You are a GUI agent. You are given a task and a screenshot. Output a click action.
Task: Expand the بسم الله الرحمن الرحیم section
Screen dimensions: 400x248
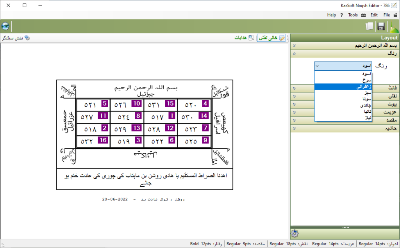point(345,46)
